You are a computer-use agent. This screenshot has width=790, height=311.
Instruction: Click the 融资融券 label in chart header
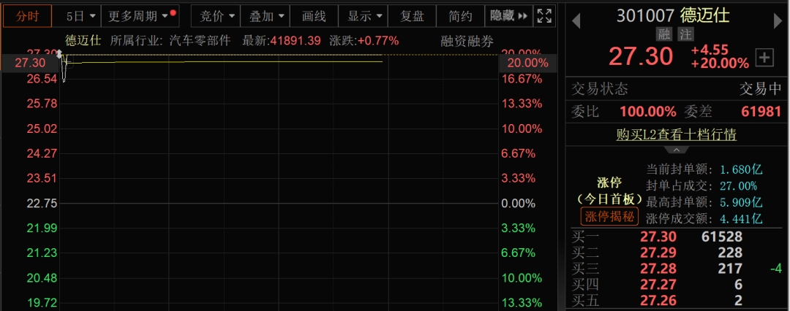click(x=467, y=41)
